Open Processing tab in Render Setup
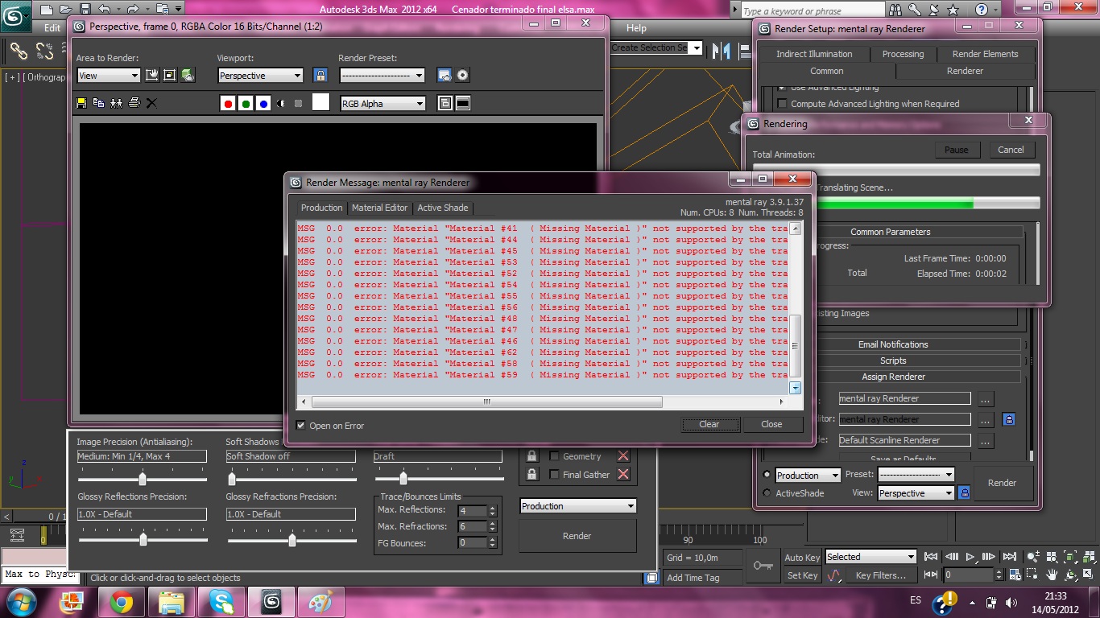This screenshot has height=618, width=1100. tap(903, 54)
